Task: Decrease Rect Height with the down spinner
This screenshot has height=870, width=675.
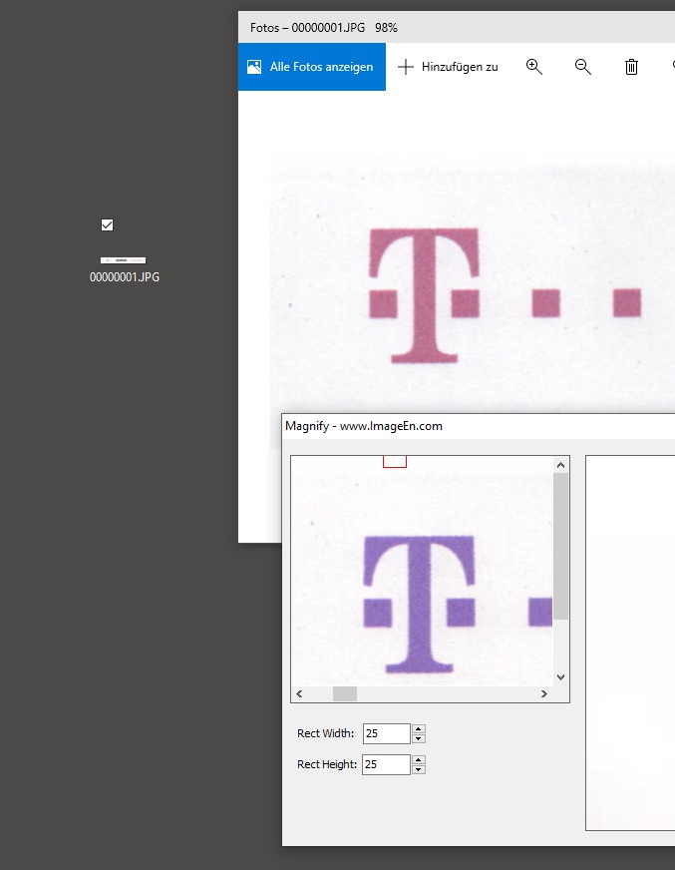Action: point(419,769)
